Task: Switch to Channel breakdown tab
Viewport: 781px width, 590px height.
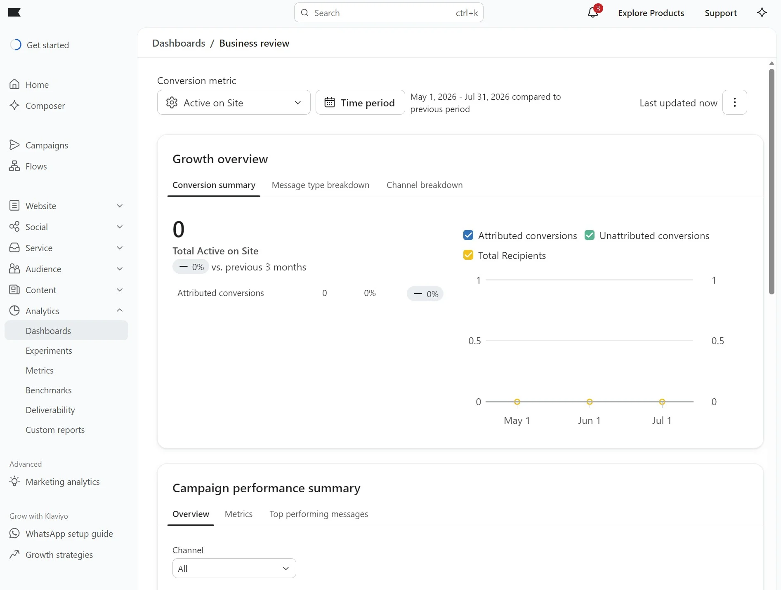Action: (425, 185)
